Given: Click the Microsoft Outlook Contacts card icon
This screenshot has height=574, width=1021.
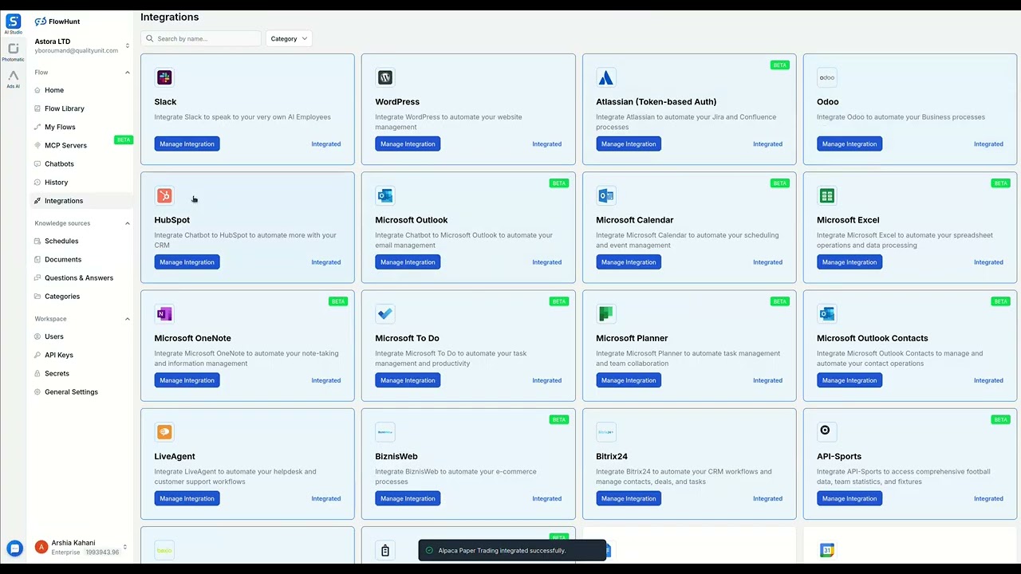Looking at the screenshot, I should click(x=826, y=313).
